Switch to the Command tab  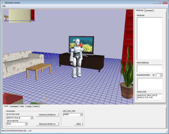(149, 10)
